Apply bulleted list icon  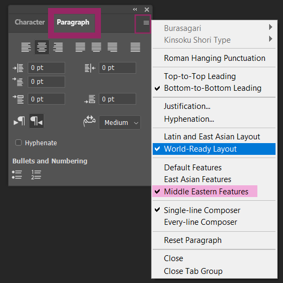click(x=17, y=175)
